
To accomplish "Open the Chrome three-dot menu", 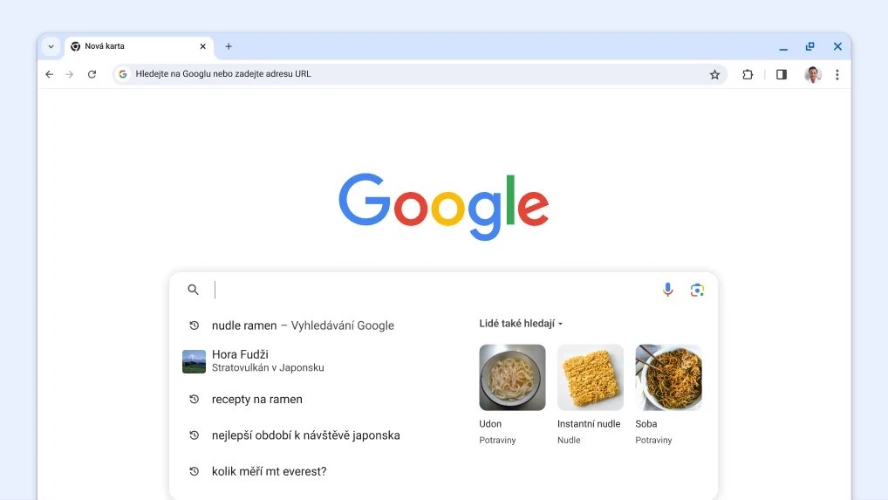I will 837,74.
